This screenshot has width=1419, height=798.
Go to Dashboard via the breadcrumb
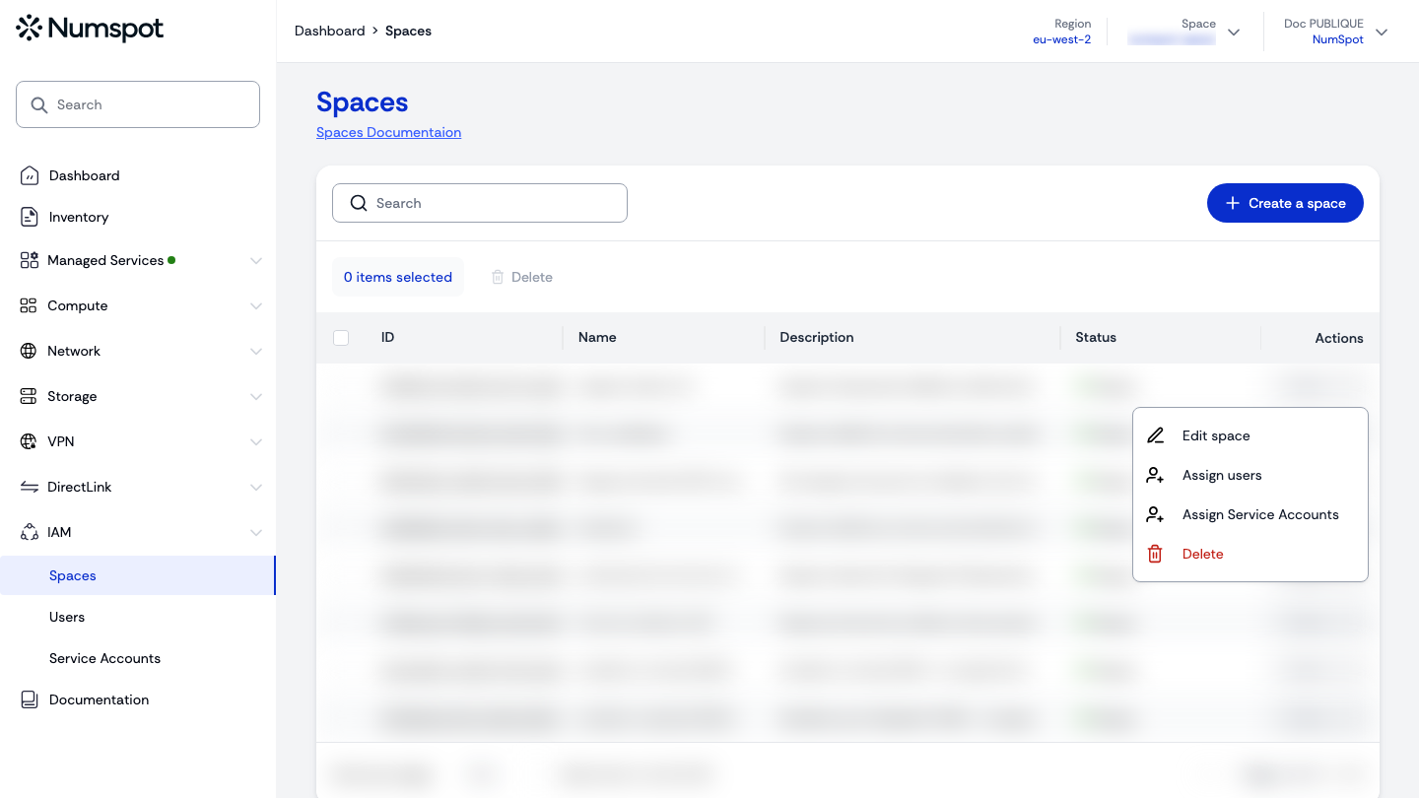click(x=330, y=31)
